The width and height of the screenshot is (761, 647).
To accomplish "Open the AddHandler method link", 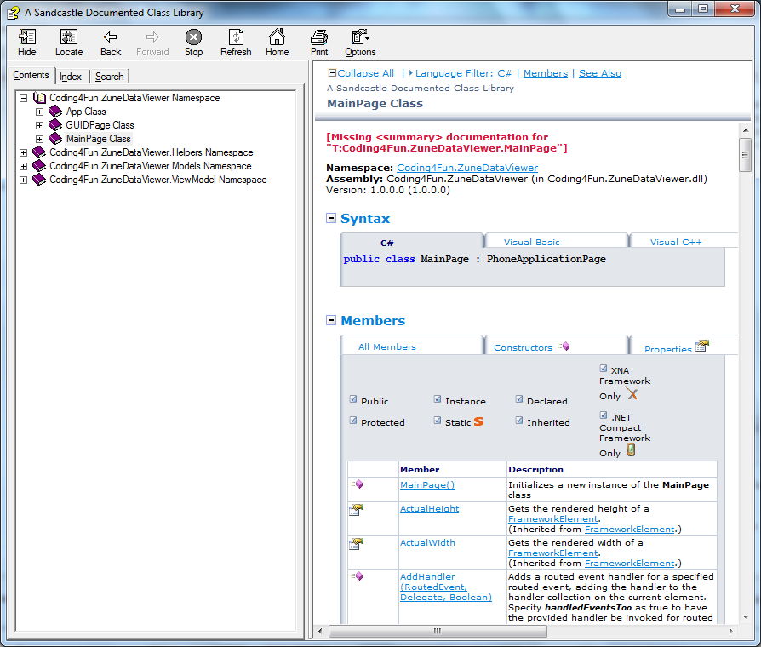I will 445,587.
